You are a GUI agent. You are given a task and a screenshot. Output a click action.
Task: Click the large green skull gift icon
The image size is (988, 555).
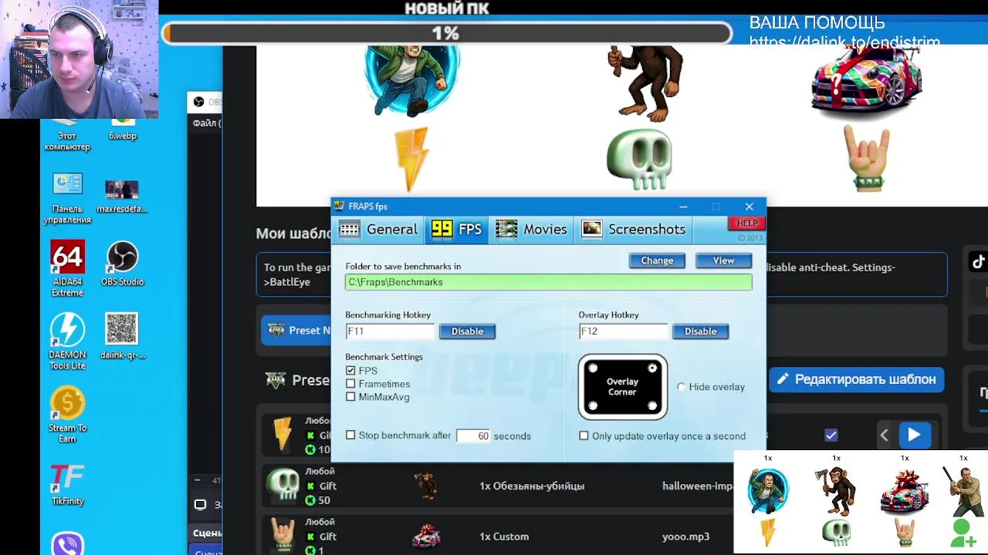pos(639,160)
